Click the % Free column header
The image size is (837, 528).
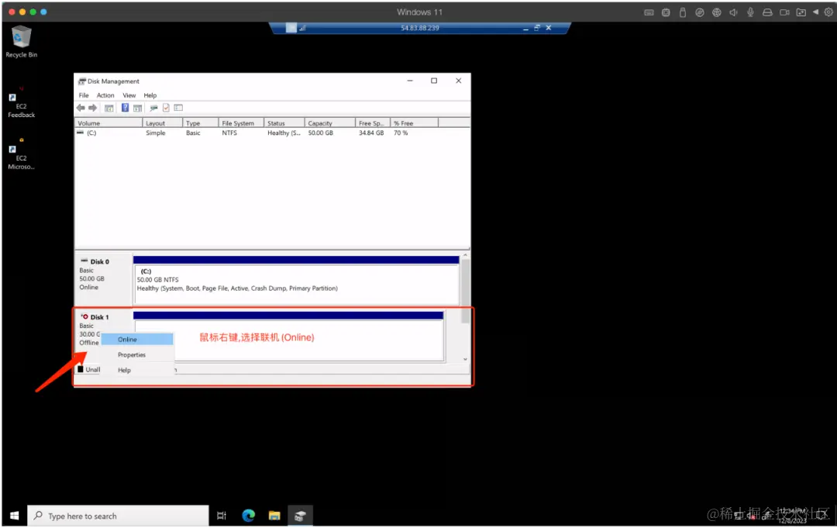(414, 123)
